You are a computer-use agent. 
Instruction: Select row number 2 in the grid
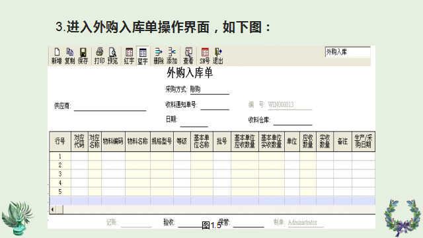(60, 165)
